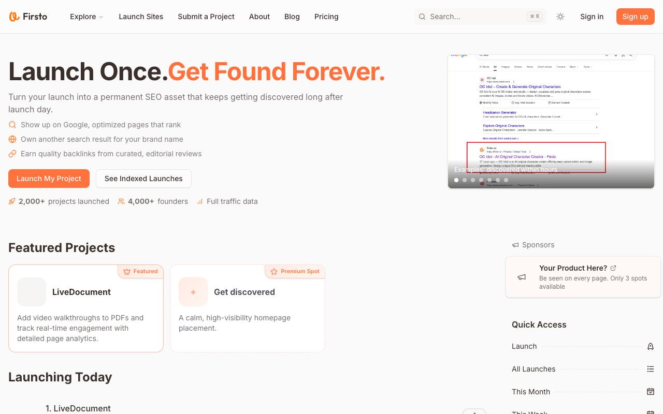Open the Launch rocket icon in Quick Access
This screenshot has width=663, height=414.
pos(651,346)
